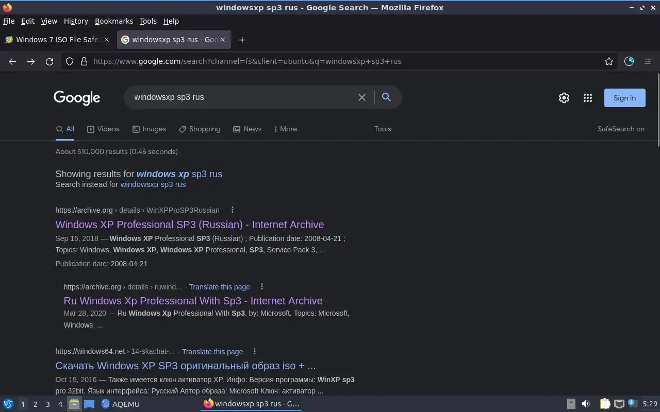Screen dimensions: 660x412
Task: Open network status tray icon
Action: (619, 404)
